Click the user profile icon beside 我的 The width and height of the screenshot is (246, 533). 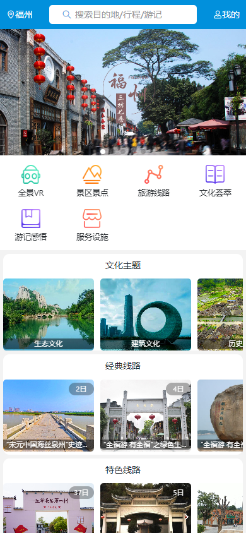click(218, 15)
